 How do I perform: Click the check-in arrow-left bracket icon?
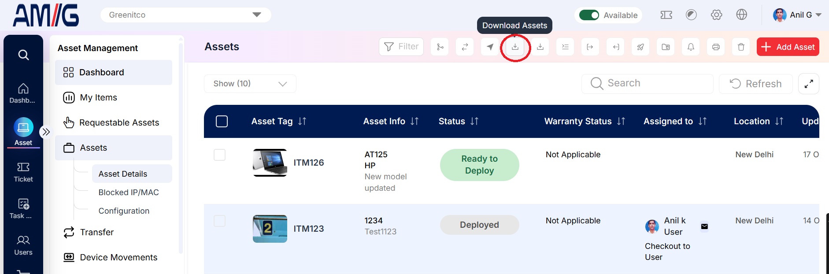tap(616, 47)
